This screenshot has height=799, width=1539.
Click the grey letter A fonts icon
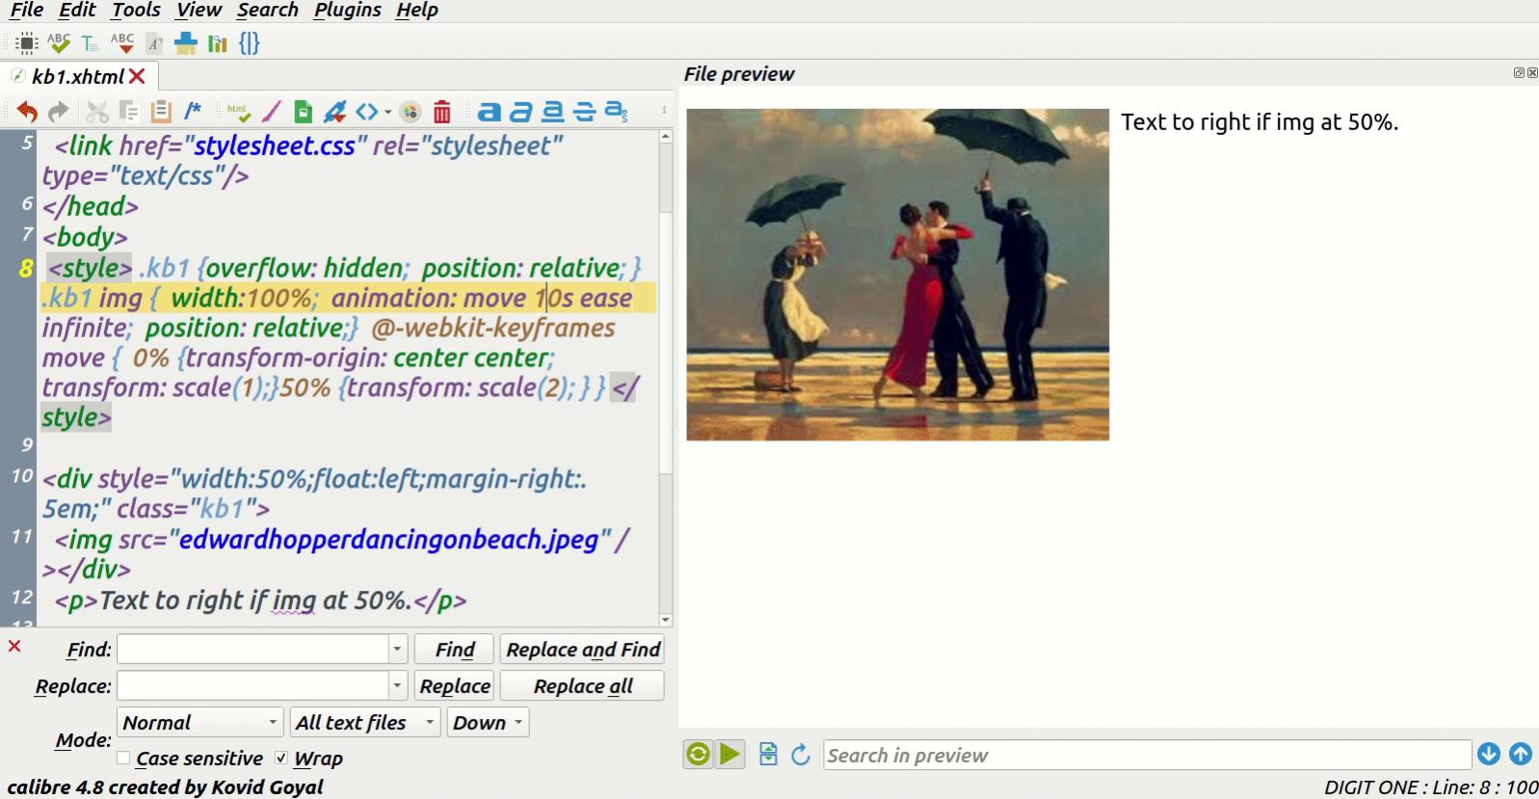tap(154, 43)
